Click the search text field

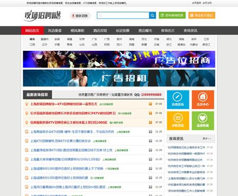pos(123,15)
